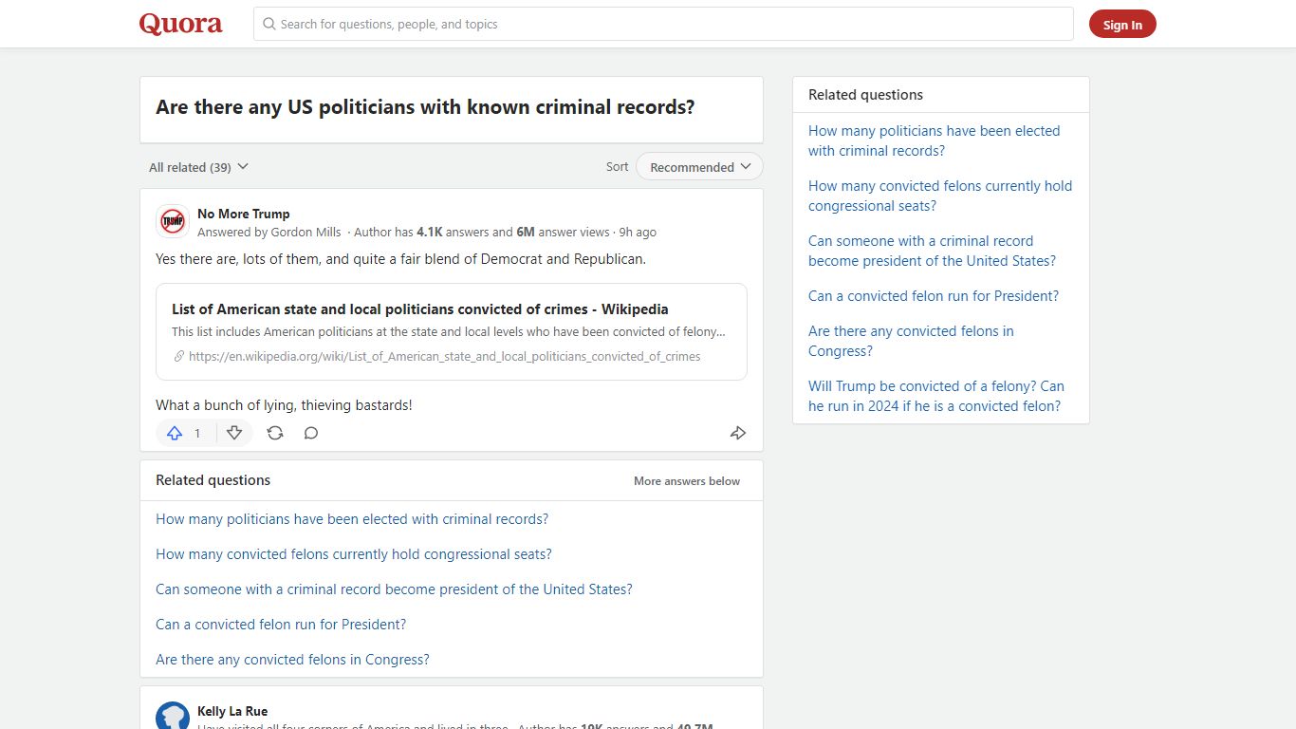This screenshot has height=729, width=1296.
Task: Open sidebar 'convicted felons currently hold congressional seats' link
Action: coord(940,196)
